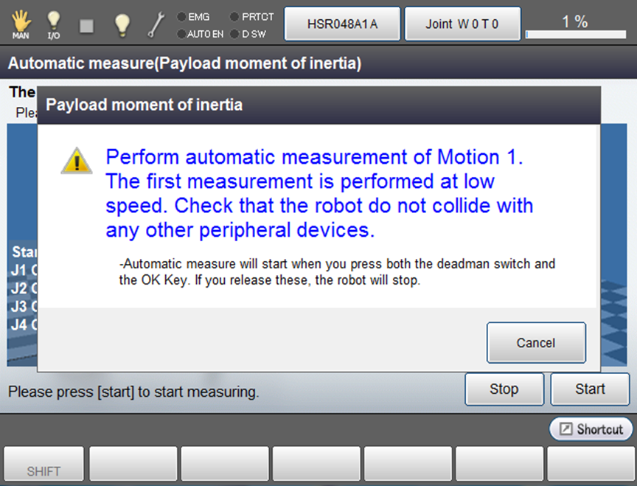Click the yellow warning triangle icon
This screenshot has height=486, width=637.
77,160
